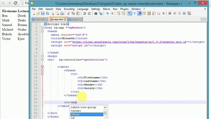
Task: Open the Document Map icon
Action: coord(149,14)
